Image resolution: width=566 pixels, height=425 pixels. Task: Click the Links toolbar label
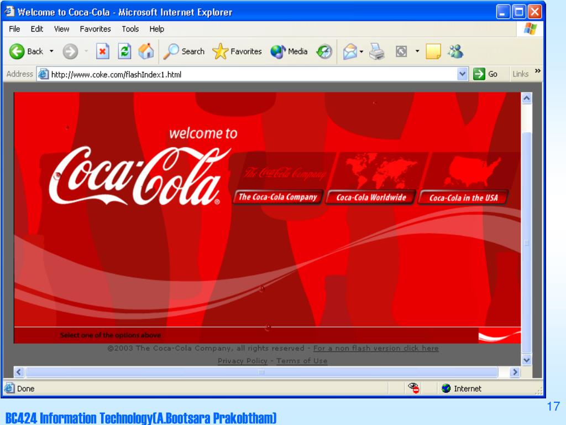(521, 74)
